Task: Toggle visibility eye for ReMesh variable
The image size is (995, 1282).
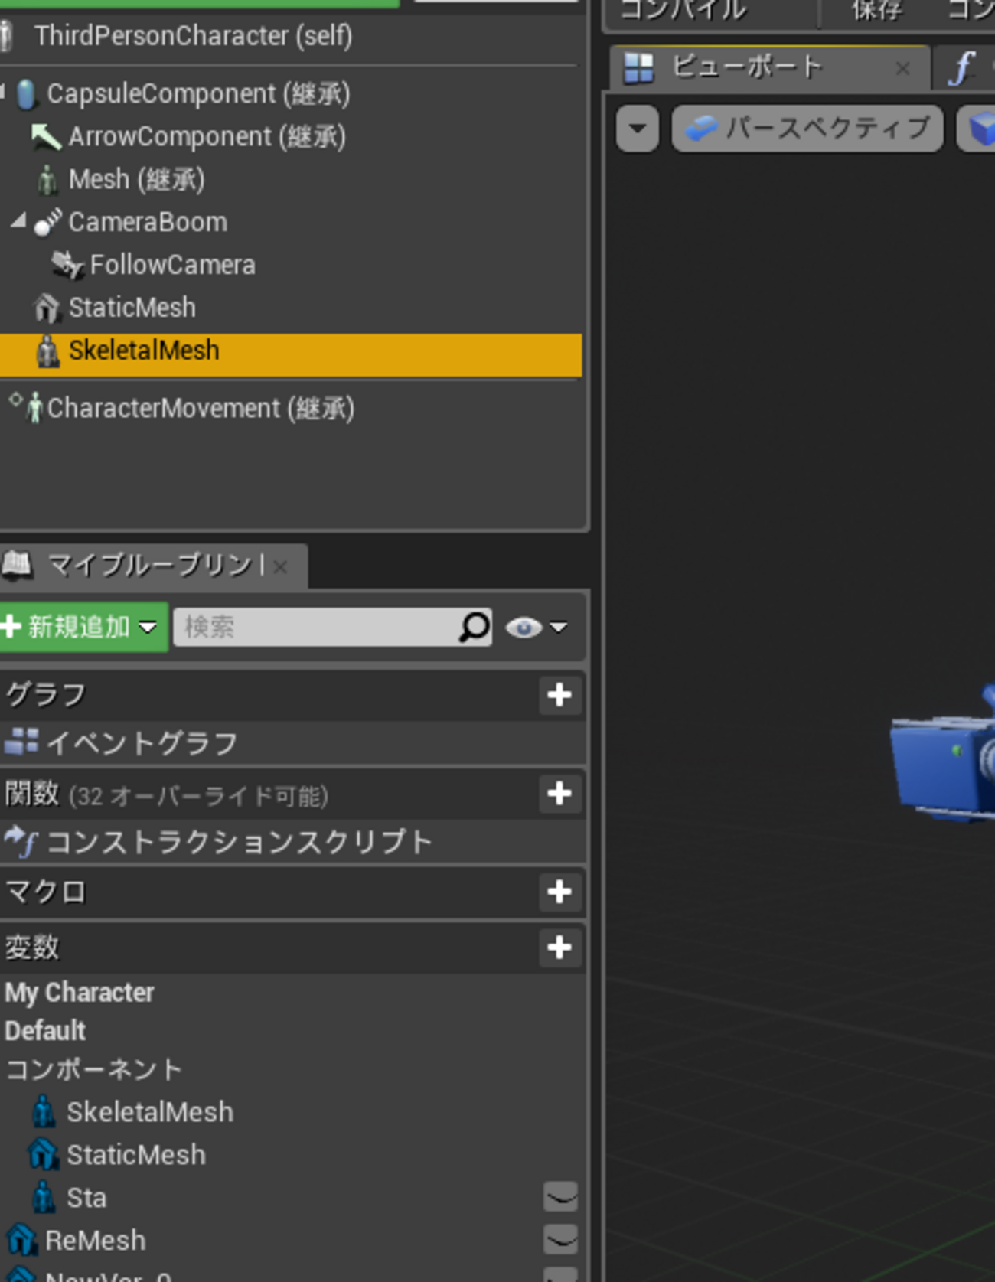Action: 561,1240
